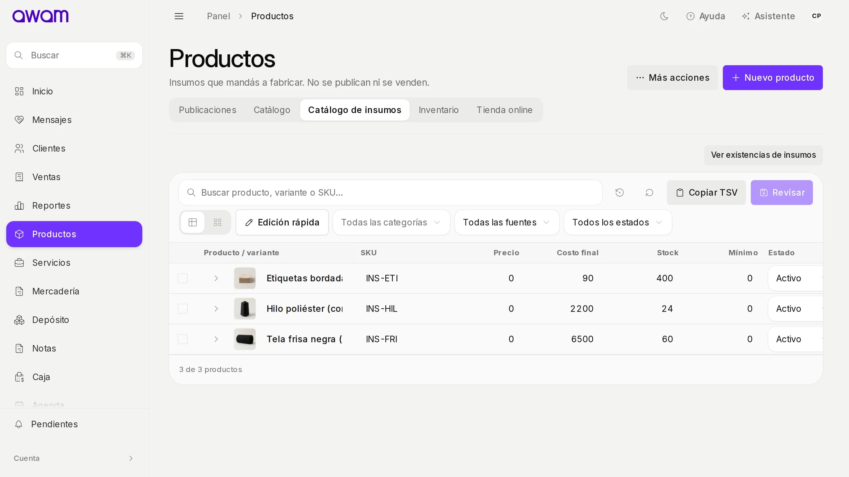
Task: Switch to Tienda online tab
Action: [504, 110]
